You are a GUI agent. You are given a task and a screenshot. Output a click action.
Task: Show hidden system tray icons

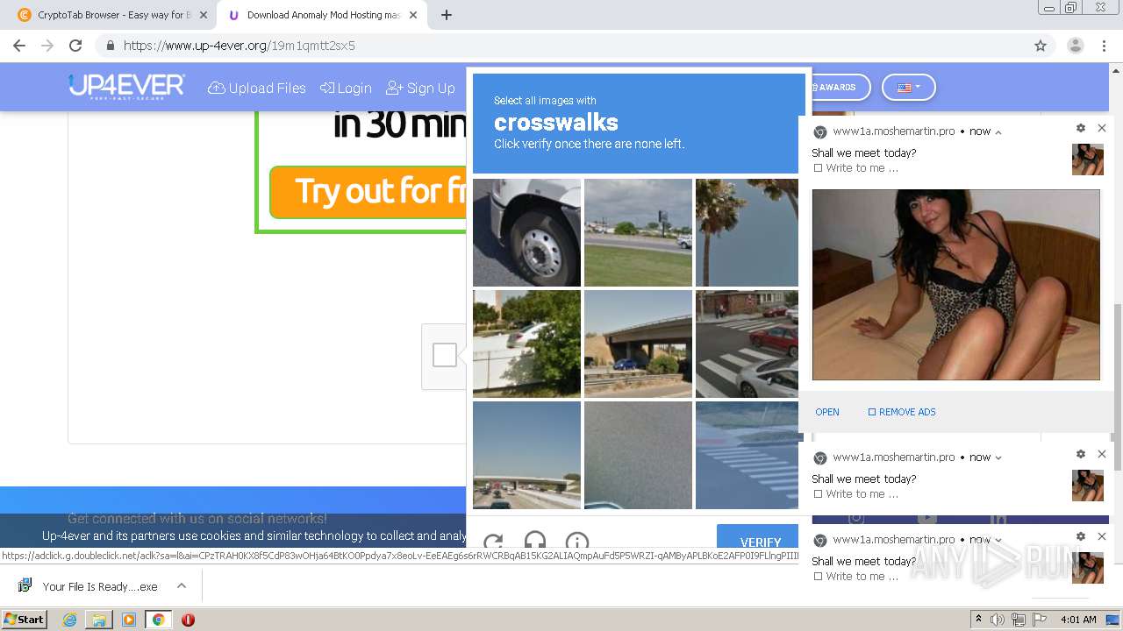click(x=978, y=619)
